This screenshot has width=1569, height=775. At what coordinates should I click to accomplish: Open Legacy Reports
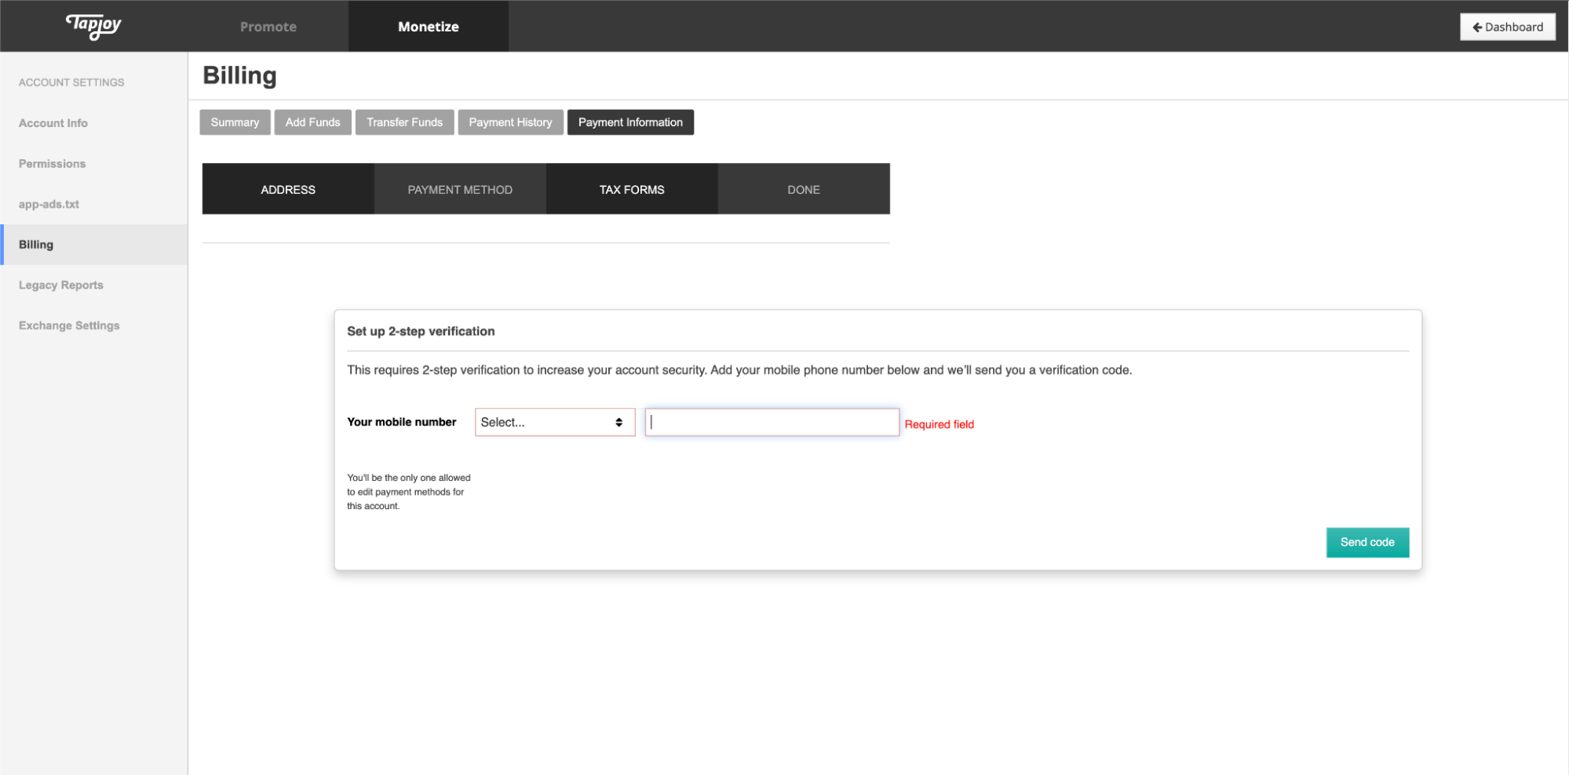click(61, 285)
